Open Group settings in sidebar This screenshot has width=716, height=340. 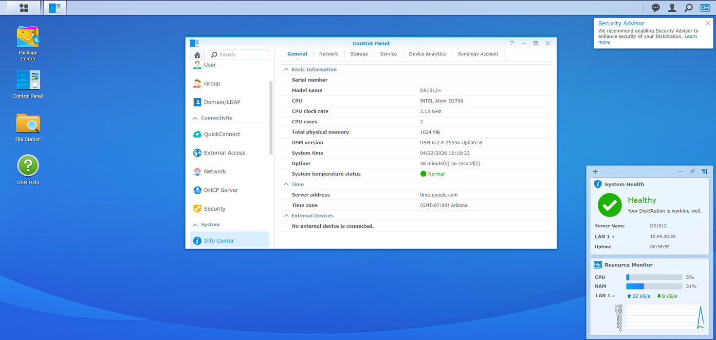click(229, 84)
